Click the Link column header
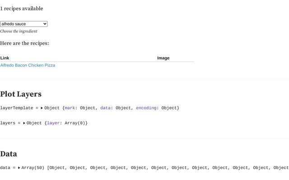 pyautogui.click(x=5, y=58)
